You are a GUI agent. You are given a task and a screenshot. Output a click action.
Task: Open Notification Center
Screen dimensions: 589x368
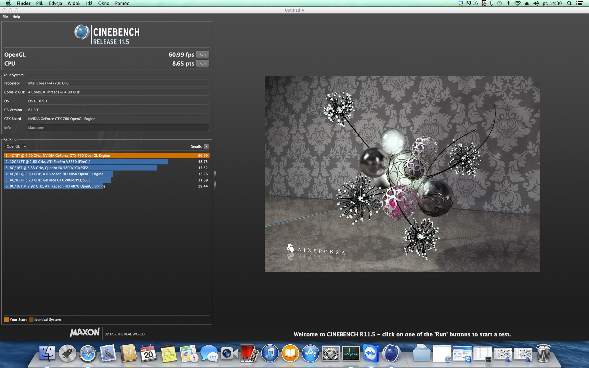[x=579, y=3]
